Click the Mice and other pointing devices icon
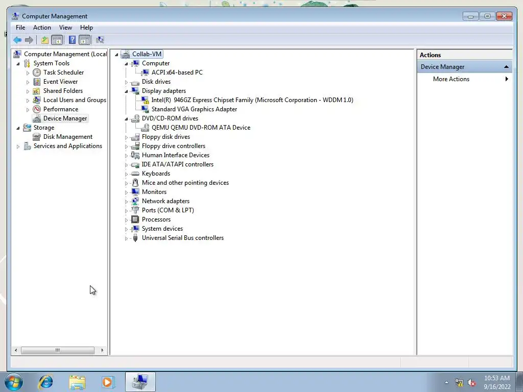The width and height of the screenshot is (523, 392). [135, 183]
